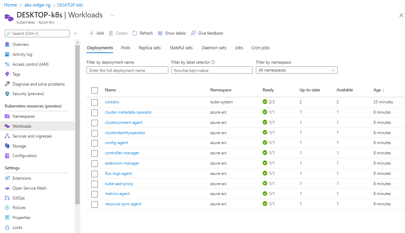Open the more options ellipsis by title

(x=112, y=15)
